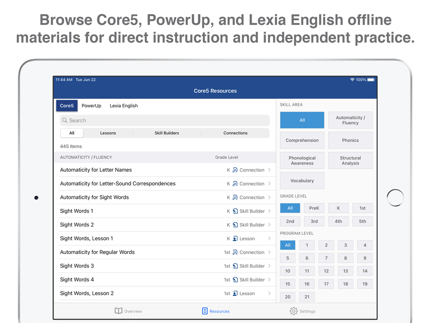Open Automaticity for Regular Words chevron
The image size is (431, 323).
point(269,252)
